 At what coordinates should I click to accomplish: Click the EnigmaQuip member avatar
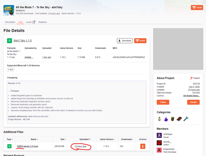pyautogui.click(x=159, y=150)
